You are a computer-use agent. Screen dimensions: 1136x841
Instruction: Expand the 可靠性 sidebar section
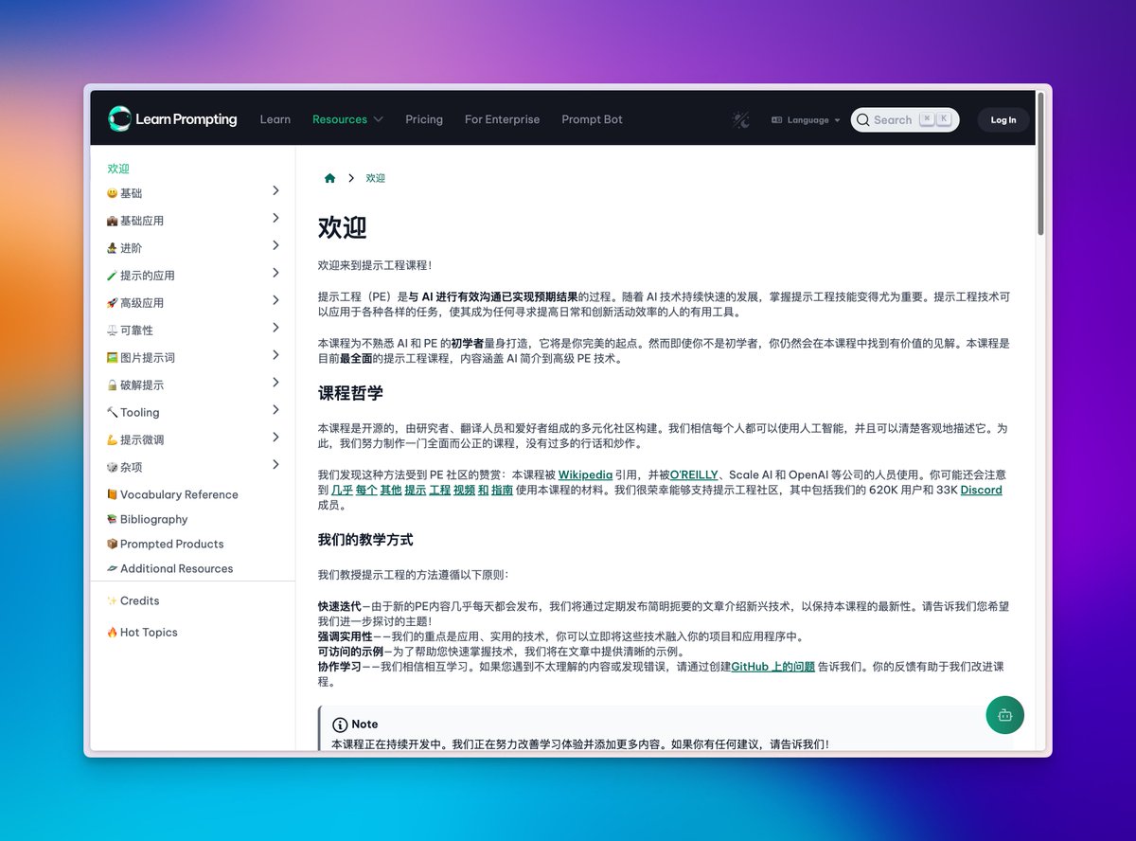click(275, 328)
